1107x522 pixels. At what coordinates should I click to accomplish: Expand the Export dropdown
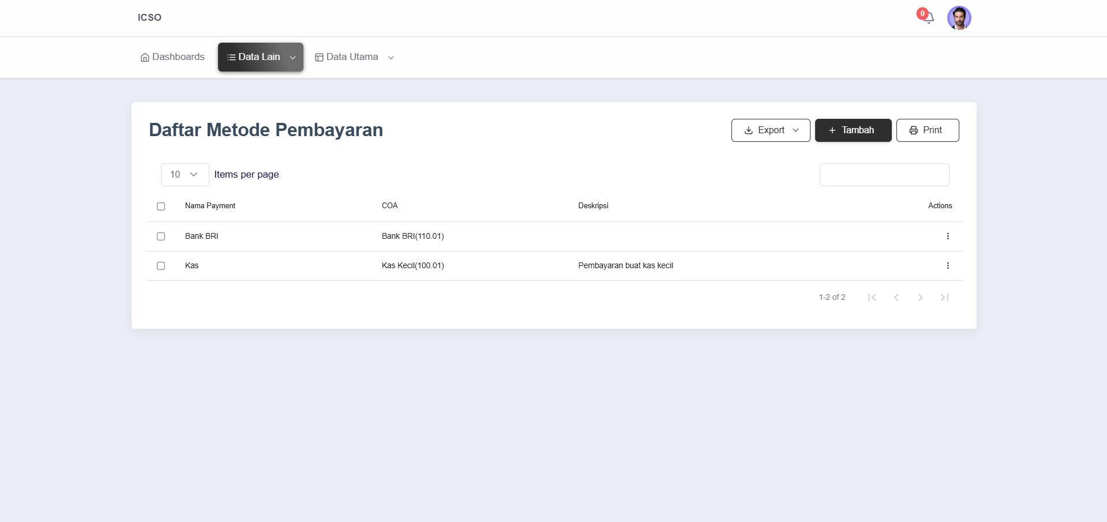click(x=770, y=130)
